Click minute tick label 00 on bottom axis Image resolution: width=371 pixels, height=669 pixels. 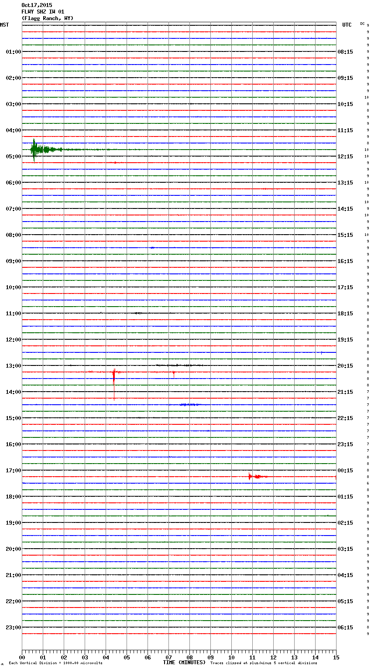tap(22, 657)
